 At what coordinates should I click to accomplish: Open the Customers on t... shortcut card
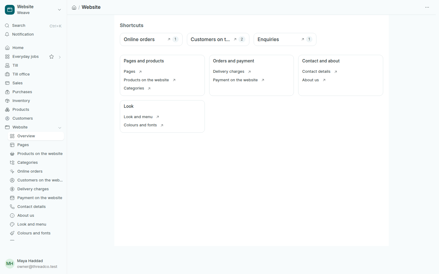point(218,40)
